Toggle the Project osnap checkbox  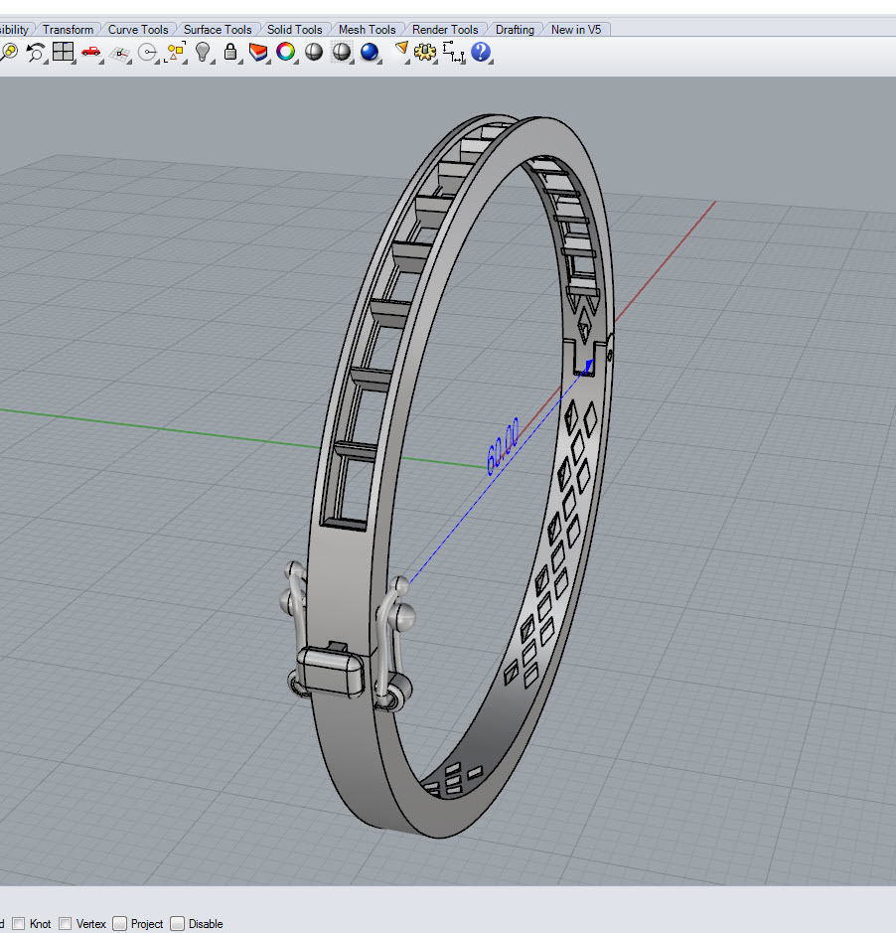[120, 923]
